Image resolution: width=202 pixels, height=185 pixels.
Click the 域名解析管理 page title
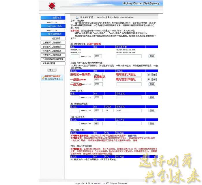(x=87, y=17)
